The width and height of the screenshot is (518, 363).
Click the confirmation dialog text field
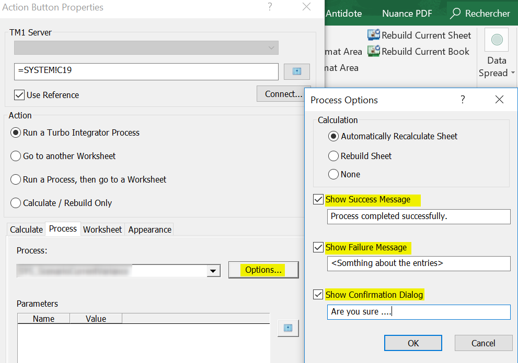[x=419, y=312]
